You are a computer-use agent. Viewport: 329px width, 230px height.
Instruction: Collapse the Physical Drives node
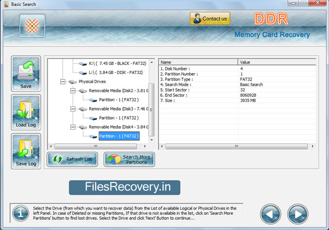point(63,82)
